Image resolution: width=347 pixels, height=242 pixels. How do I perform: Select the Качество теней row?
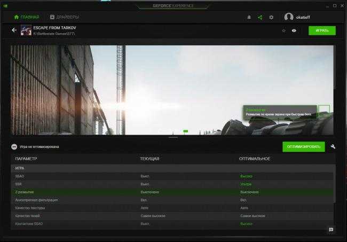(172, 216)
